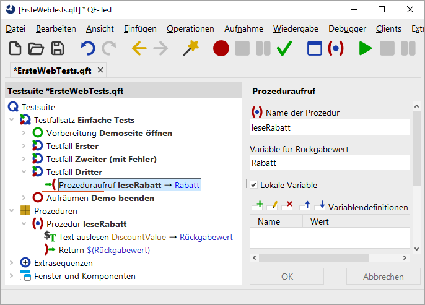Delete variable with red X icon
Screen dimensions: 425x305
click(x=287, y=205)
